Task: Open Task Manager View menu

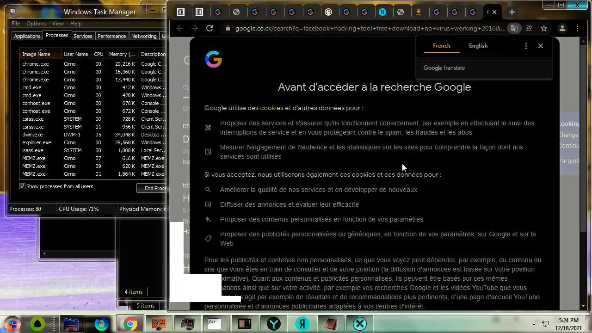Action: click(x=58, y=24)
